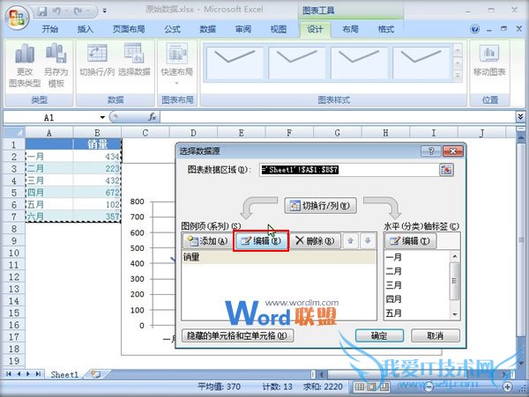Viewport: 529px width, 397px height.
Task: Go to first sheet navigation arrow
Action: click(x=9, y=374)
